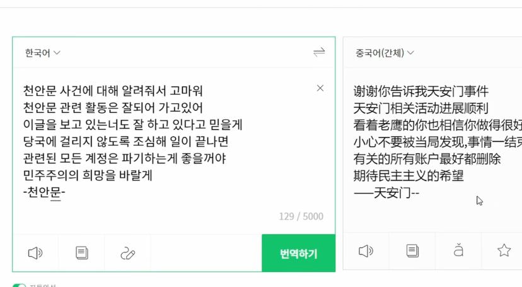Click the translated line '谢谢你告诉我天安门事件'
The width and height of the screenshot is (522, 287).
tap(420, 91)
